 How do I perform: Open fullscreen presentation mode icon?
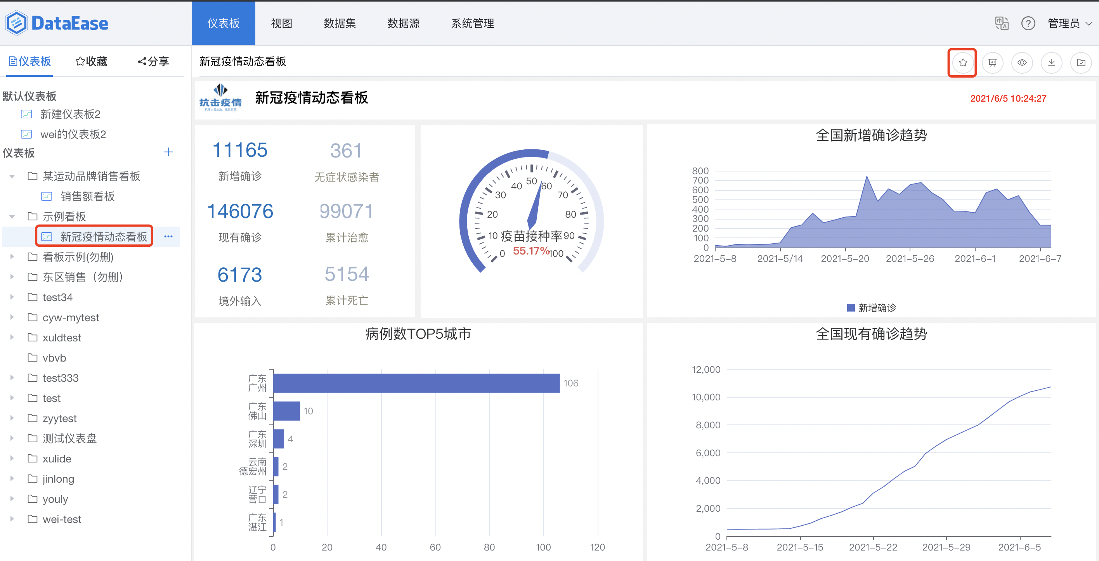pyautogui.click(x=992, y=63)
